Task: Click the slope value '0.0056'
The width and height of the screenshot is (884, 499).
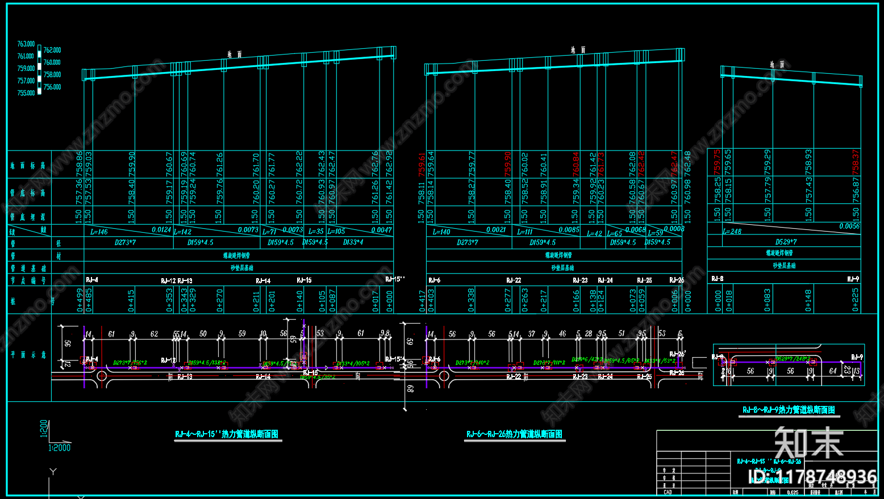Action: (849, 226)
